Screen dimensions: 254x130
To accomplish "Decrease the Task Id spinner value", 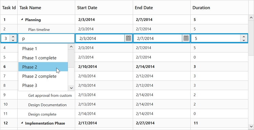I will (13, 40).
